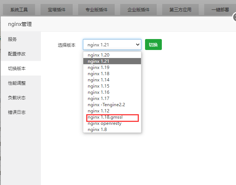Select nginx -Tengine2.2 option

[x=112, y=105]
